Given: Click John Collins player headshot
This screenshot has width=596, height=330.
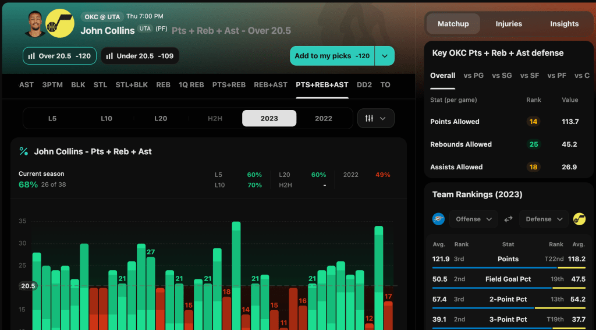Looking at the screenshot, I should pos(35,24).
